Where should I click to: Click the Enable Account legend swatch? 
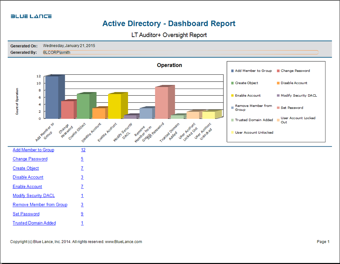coord(233,96)
